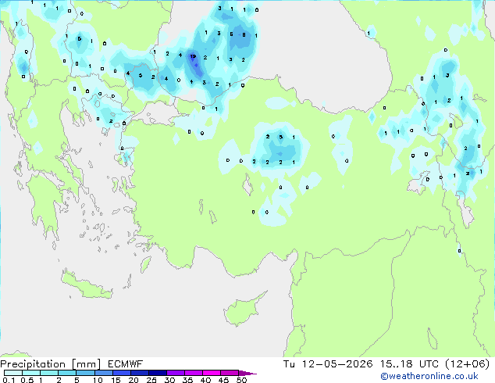Click the '15' legend scale label

[116, 380]
